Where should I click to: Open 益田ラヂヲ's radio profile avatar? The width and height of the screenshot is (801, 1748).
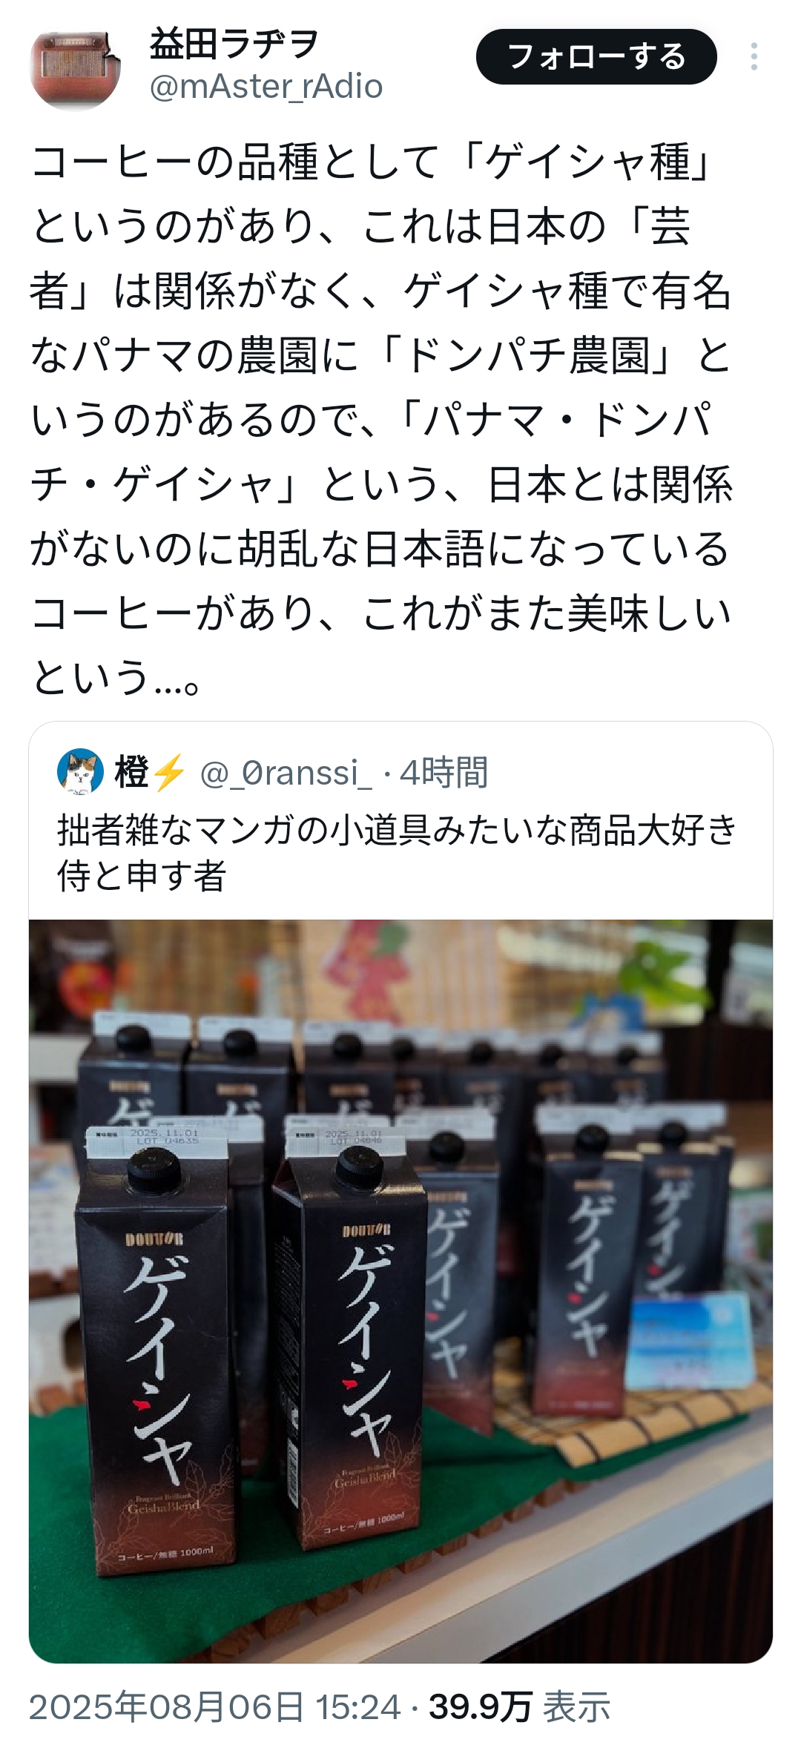(x=75, y=70)
